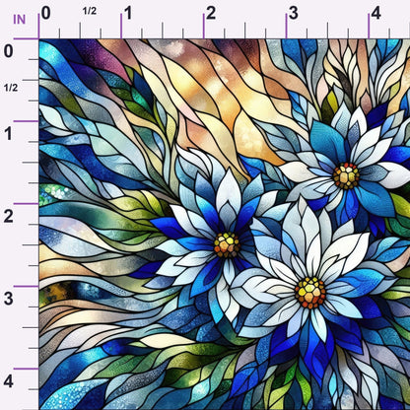Click the stained-glass floral pattern image

click(x=225, y=225)
